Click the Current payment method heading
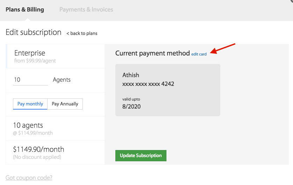The height and width of the screenshot is (185, 293). (152, 53)
